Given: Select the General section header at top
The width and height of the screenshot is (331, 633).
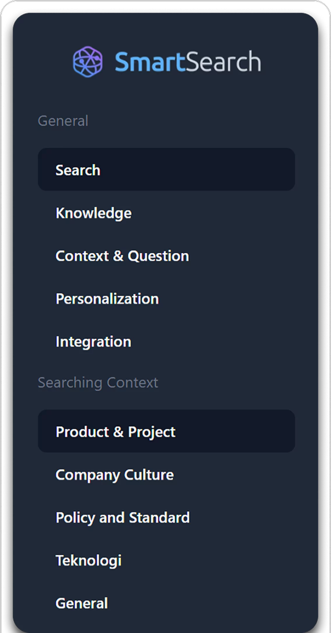Looking at the screenshot, I should coord(63,121).
